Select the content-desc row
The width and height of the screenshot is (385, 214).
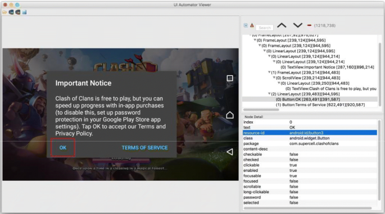310,149
